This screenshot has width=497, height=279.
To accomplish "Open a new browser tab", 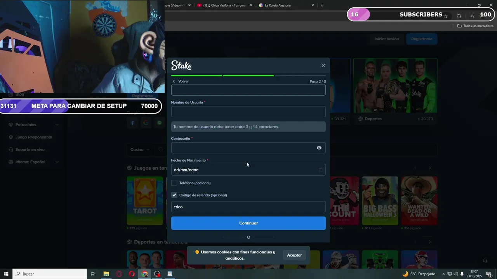I will click(x=322, y=5).
